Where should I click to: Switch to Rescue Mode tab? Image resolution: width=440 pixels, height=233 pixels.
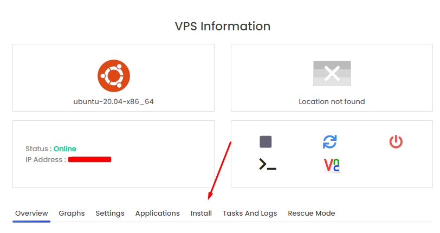(312, 213)
